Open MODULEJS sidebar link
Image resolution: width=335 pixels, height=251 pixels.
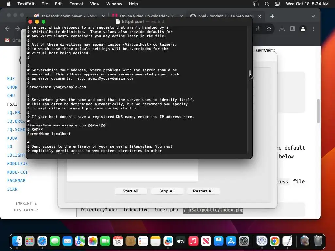[18, 163]
